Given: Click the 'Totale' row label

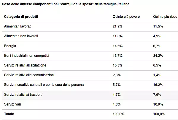Looking at the screenshot, I should point(9,114).
